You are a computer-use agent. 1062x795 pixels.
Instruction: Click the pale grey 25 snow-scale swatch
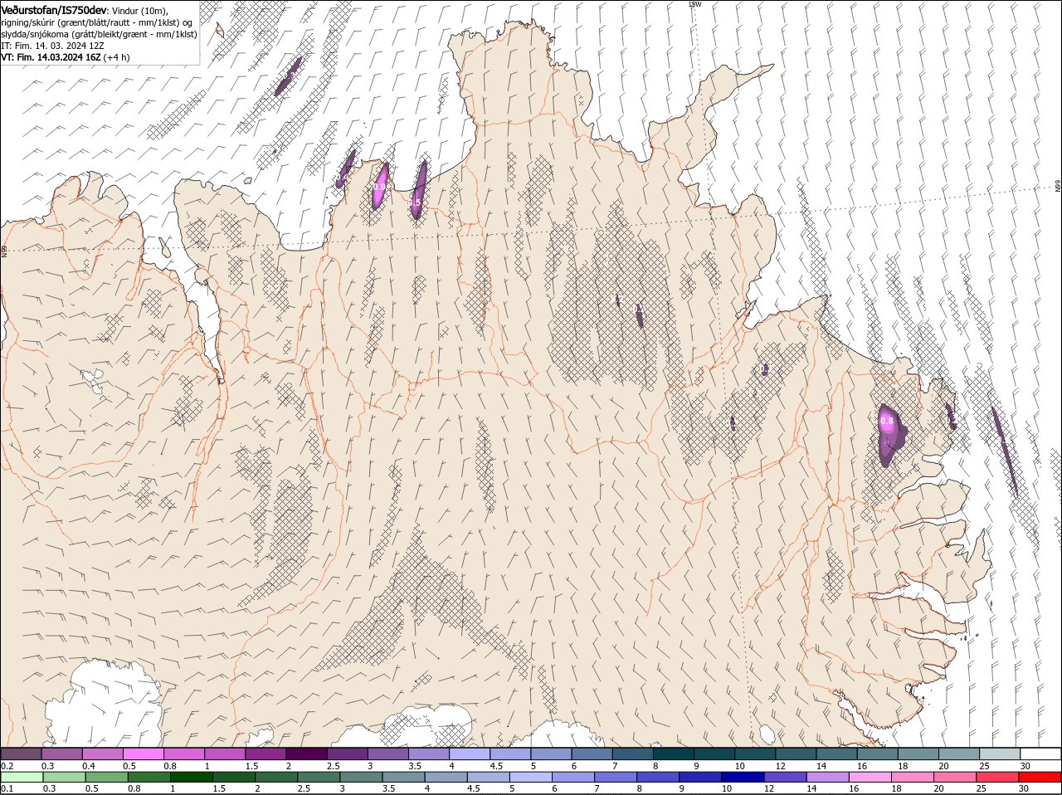[x=1000, y=754]
